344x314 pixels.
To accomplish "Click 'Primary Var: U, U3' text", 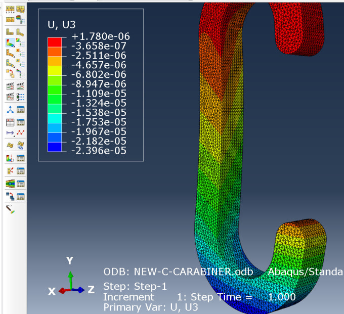I will pyautogui.click(x=151, y=307).
